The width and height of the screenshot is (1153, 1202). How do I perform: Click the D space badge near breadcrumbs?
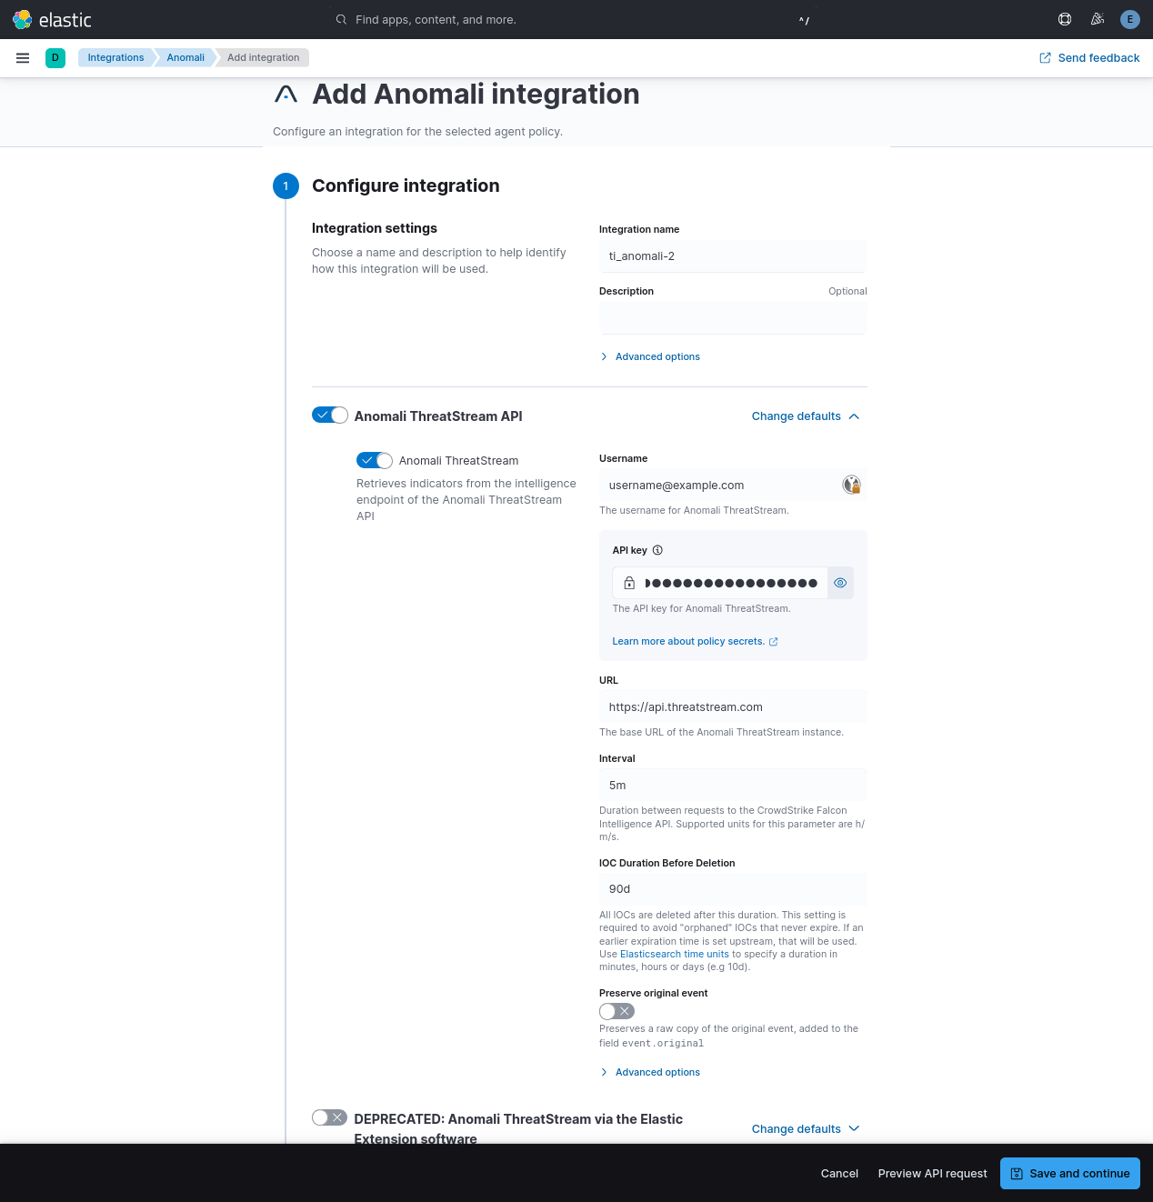coord(55,57)
